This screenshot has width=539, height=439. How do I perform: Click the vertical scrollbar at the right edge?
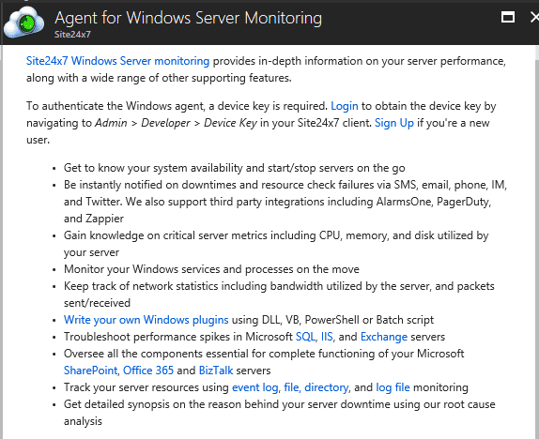click(x=537, y=240)
